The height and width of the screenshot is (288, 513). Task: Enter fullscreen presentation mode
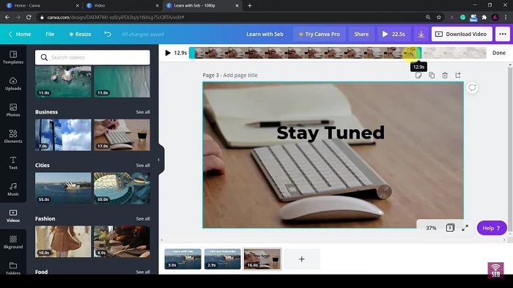click(x=465, y=228)
